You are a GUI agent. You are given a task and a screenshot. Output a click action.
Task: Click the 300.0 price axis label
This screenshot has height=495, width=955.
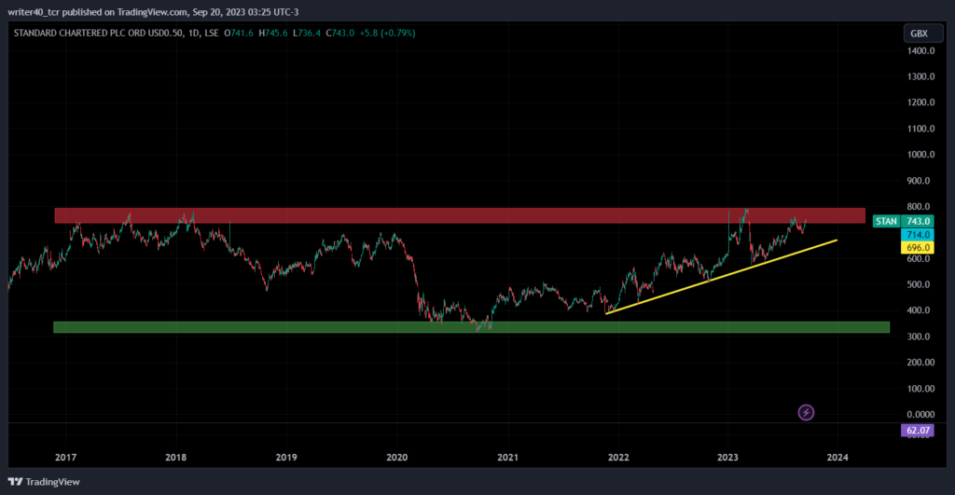click(920, 337)
